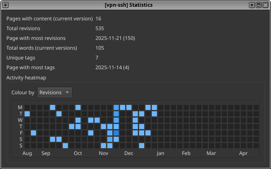
Task: Click the 'Pages with content (current version)' label
Action: 50,19
